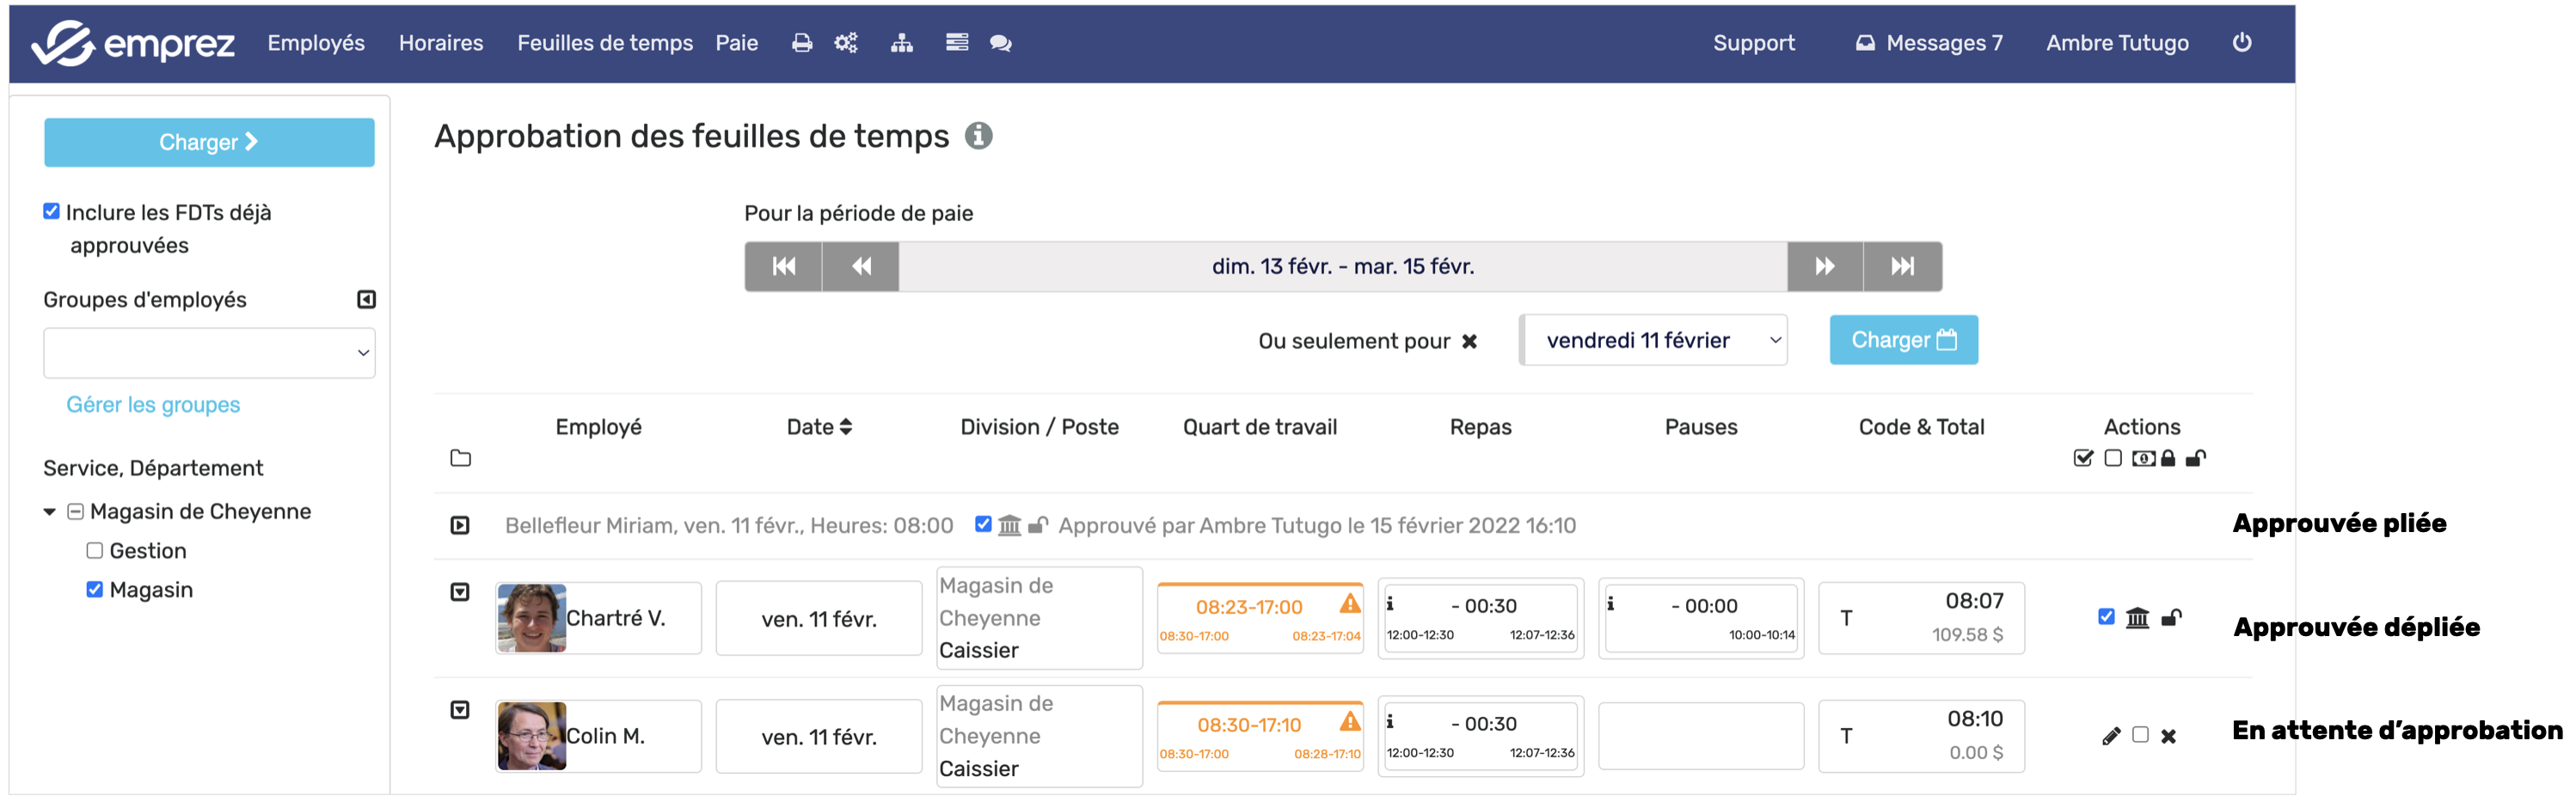Open the Feuilles de temps menu

604,43
